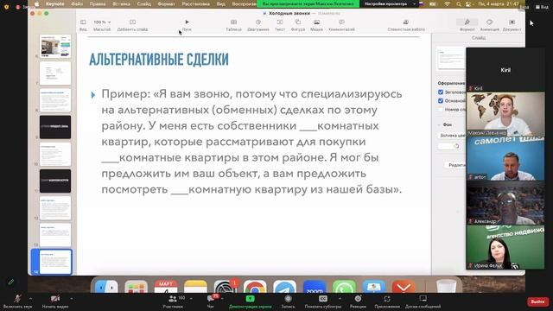Click anton's video tile
Viewport: 553px width, 311px height.
pos(505,159)
